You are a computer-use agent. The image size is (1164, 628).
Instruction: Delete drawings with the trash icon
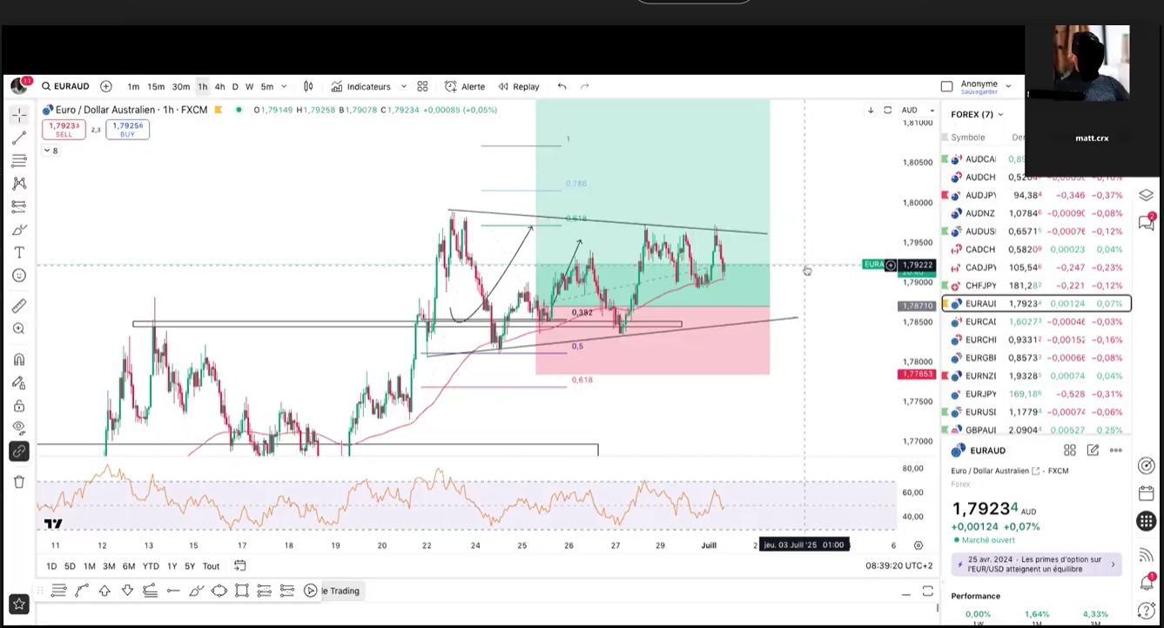point(19,482)
